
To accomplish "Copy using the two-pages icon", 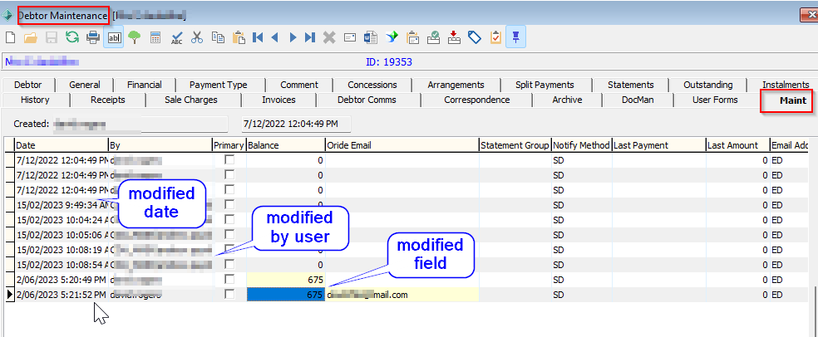I will coord(218,37).
